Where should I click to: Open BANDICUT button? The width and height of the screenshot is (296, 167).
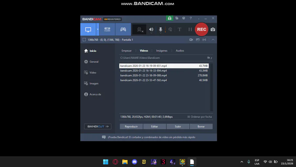[x=98, y=127]
